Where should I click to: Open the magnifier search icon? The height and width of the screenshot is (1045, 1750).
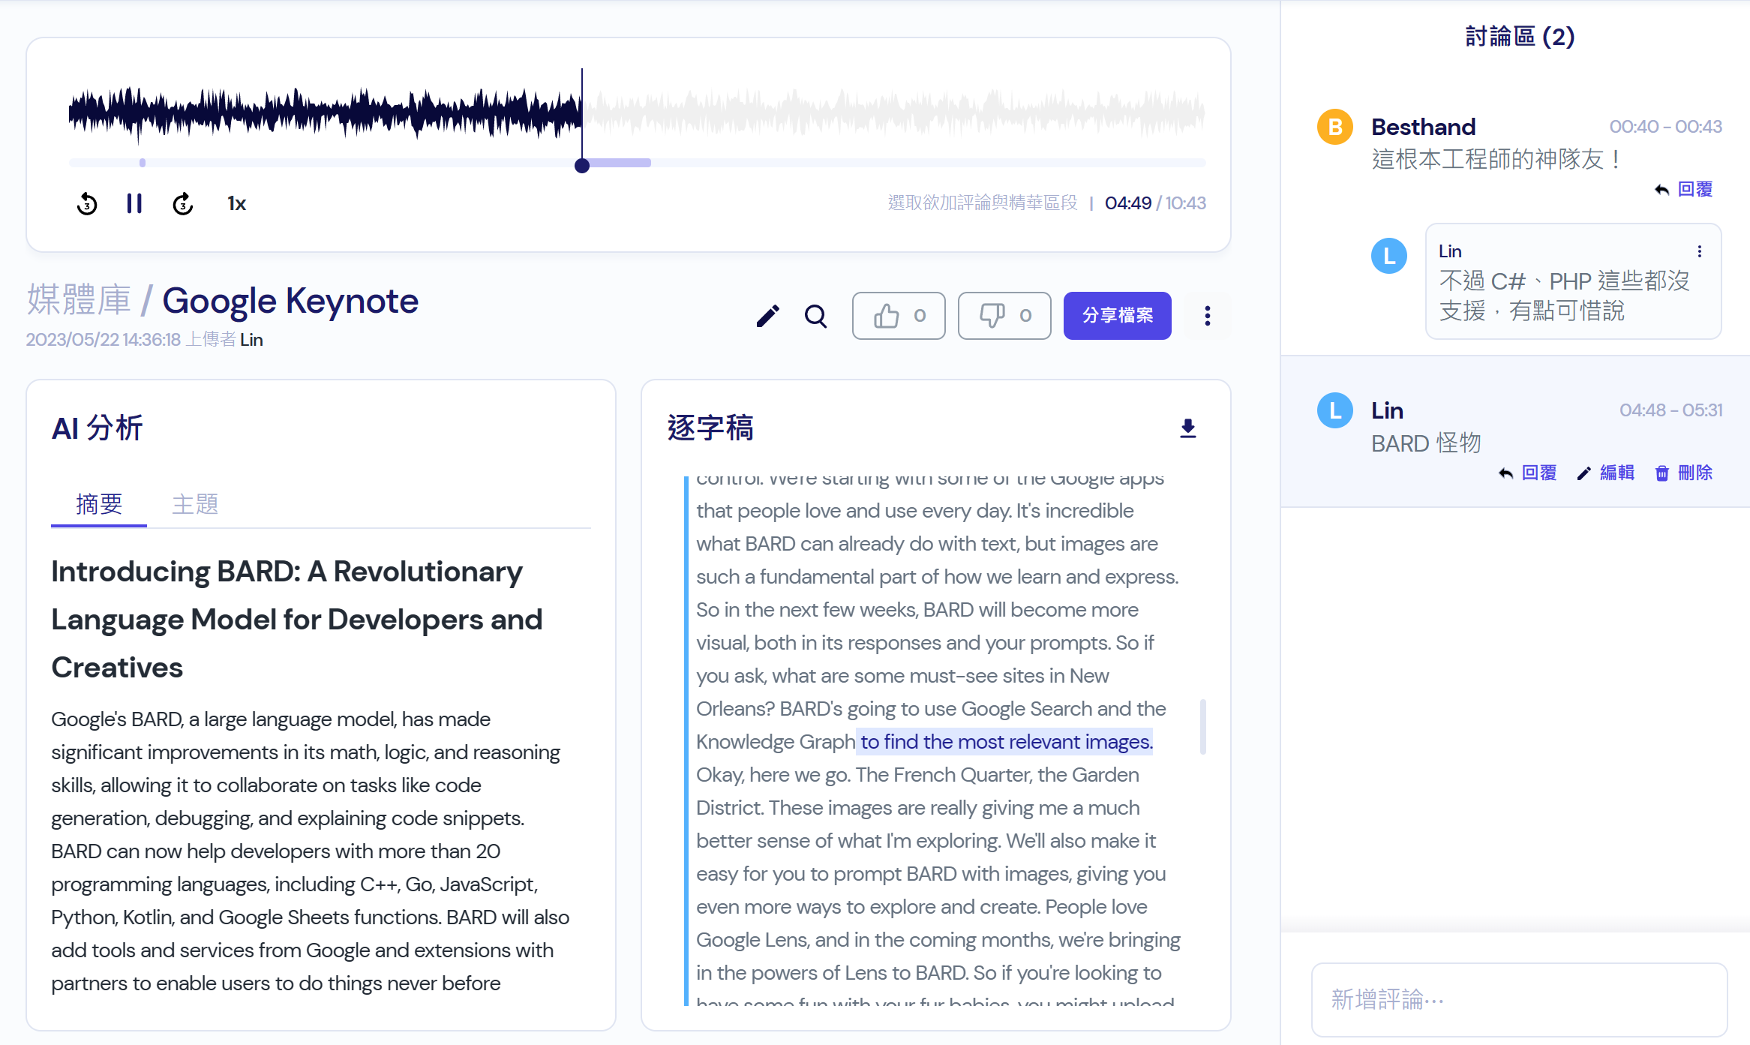(815, 316)
